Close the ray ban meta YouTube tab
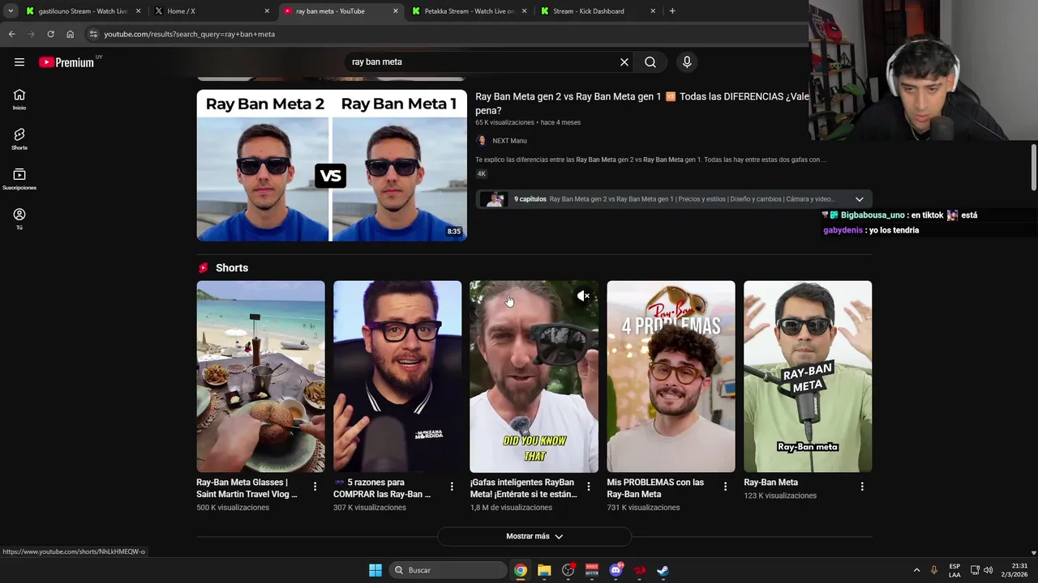 click(396, 11)
